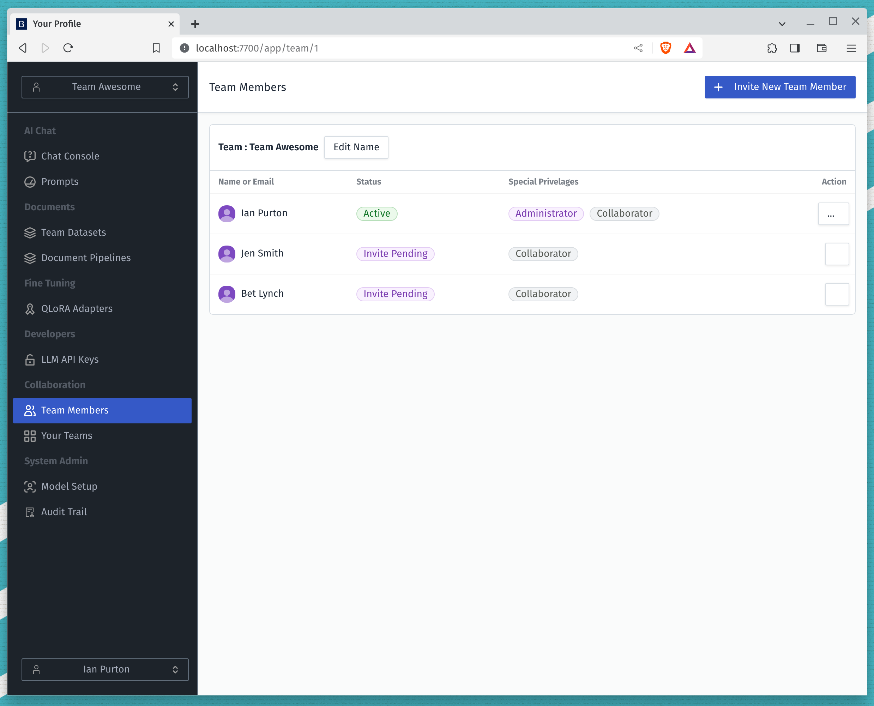This screenshot has width=874, height=706.
Task: Click Edit Name for Team Awesome
Action: [355, 147]
